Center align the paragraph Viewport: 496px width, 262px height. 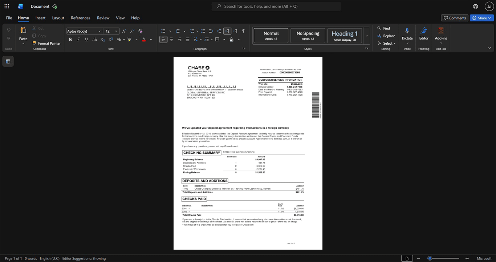tap(171, 39)
